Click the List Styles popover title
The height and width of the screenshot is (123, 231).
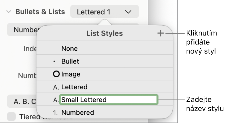(105, 33)
